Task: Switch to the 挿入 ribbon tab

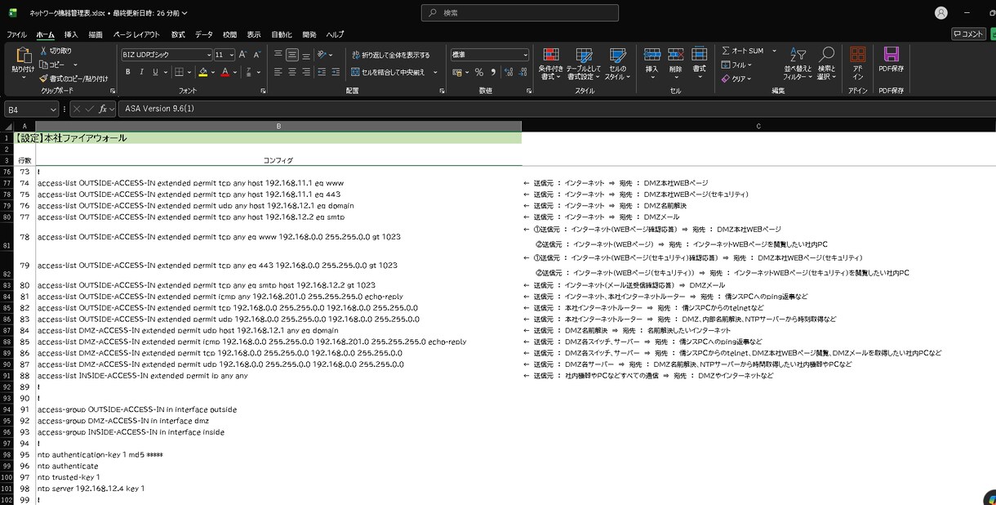Action: pyautogui.click(x=71, y=35)
